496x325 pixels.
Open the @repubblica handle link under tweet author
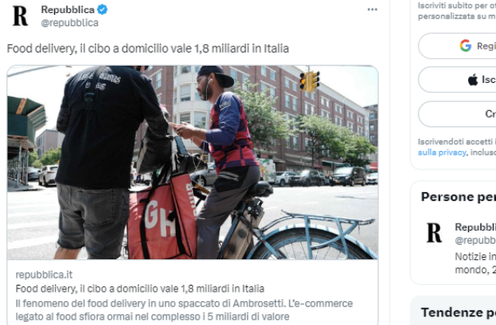(70, 22)
